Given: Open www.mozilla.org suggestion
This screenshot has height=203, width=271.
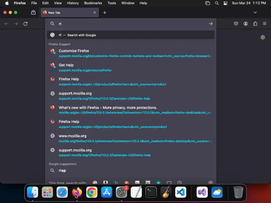Looking at the screenshot, I should (x=131, y=138).
